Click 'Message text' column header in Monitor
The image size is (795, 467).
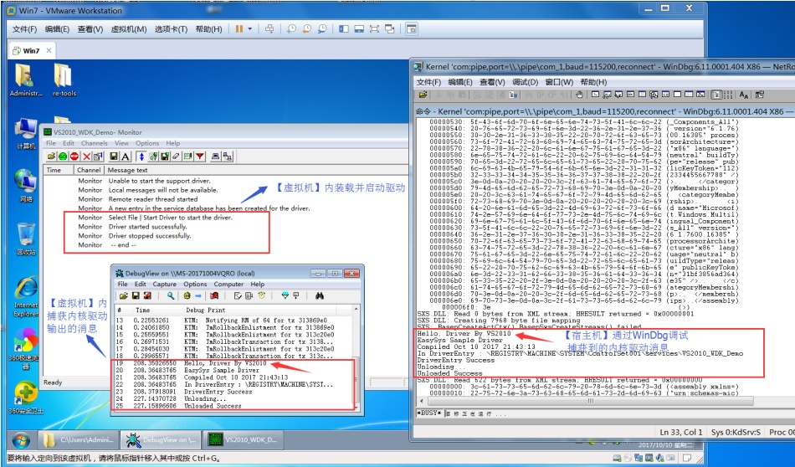coord(127,171)
